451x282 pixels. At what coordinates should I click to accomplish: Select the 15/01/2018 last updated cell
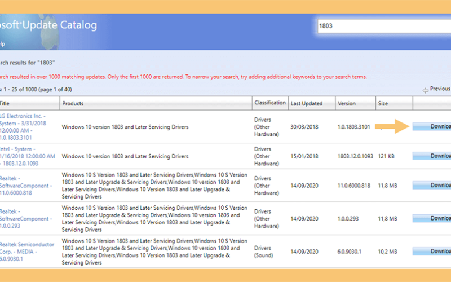(304, 156)
